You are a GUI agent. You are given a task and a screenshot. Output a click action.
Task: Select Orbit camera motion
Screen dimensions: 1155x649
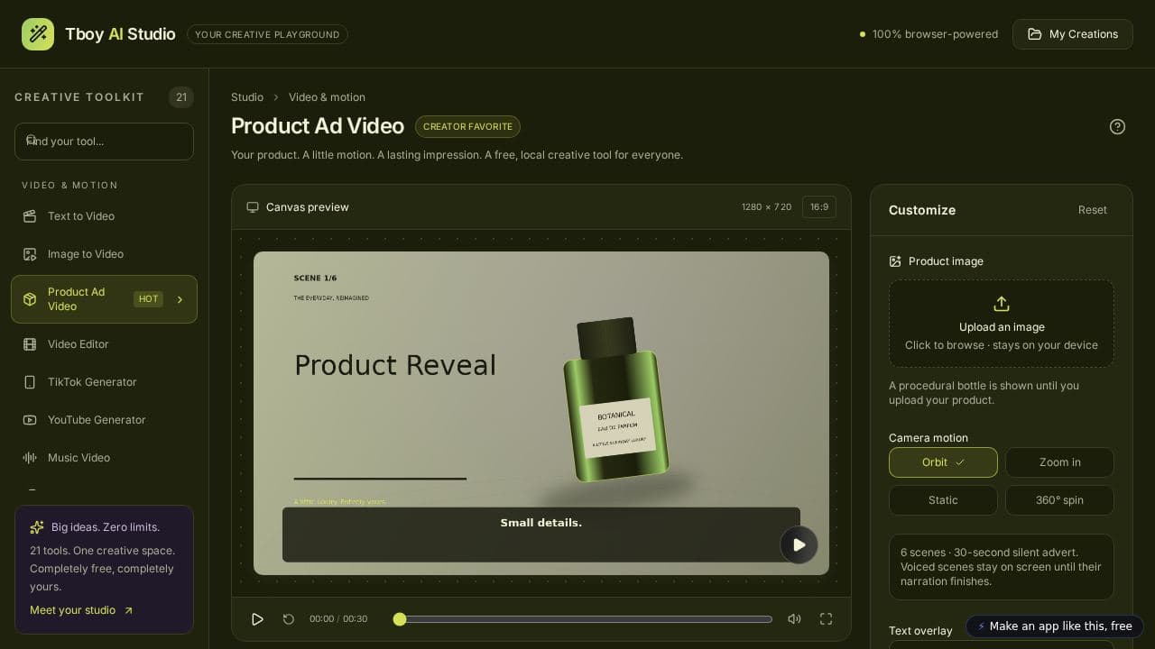[x=943, y=462]
